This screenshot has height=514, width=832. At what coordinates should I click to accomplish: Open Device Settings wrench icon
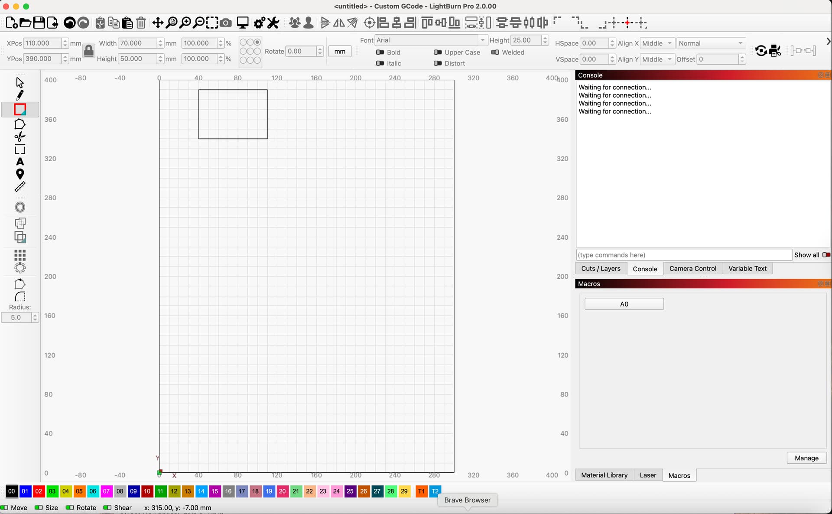pyautogui.click(x=273, y=23)
